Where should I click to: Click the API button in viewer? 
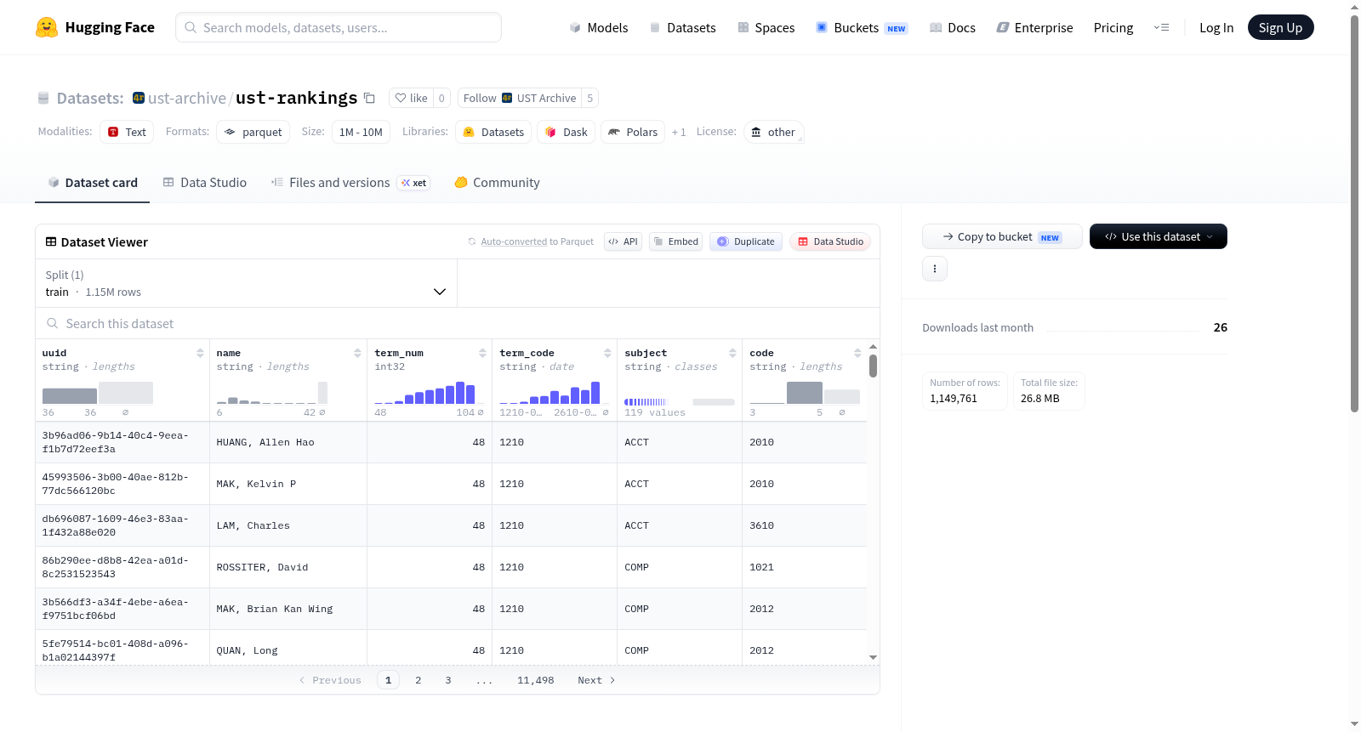(623, 241)
